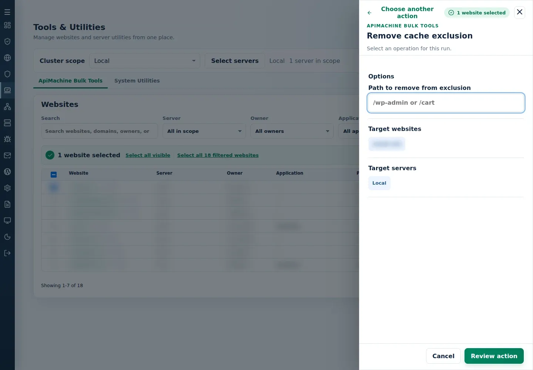Open the 'All in scope' server dropdown
The image size is (533, 370).
204,131
